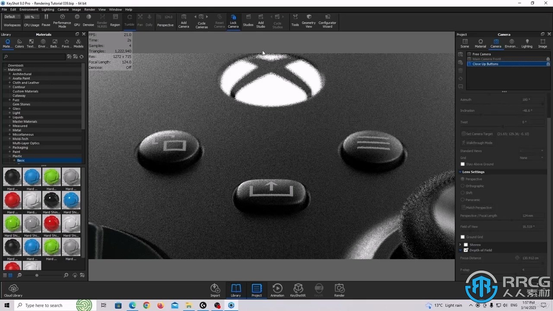553x311 pixels.
Task: Adjust the material thumbnail size slider
Action: click(x=43, y=275)
